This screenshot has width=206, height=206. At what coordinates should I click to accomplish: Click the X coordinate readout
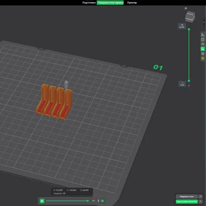tap(58, 190)
